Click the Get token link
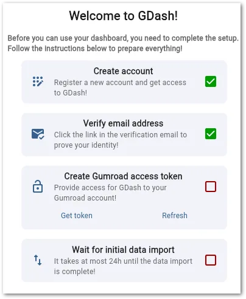The image size is (246, 299). click(77, 216)
